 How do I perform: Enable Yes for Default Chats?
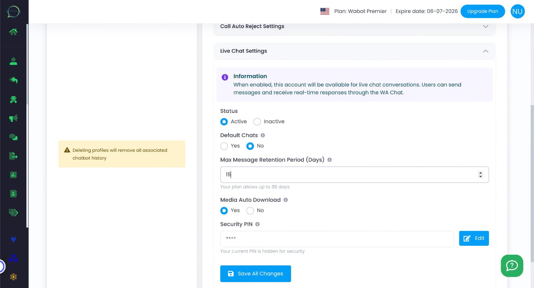point(224,146)
